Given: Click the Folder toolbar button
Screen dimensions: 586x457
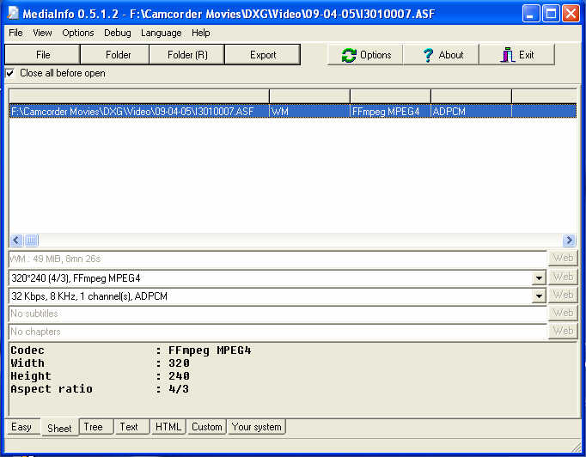Looking at the screenshot, I should click(x=115, y=55).
